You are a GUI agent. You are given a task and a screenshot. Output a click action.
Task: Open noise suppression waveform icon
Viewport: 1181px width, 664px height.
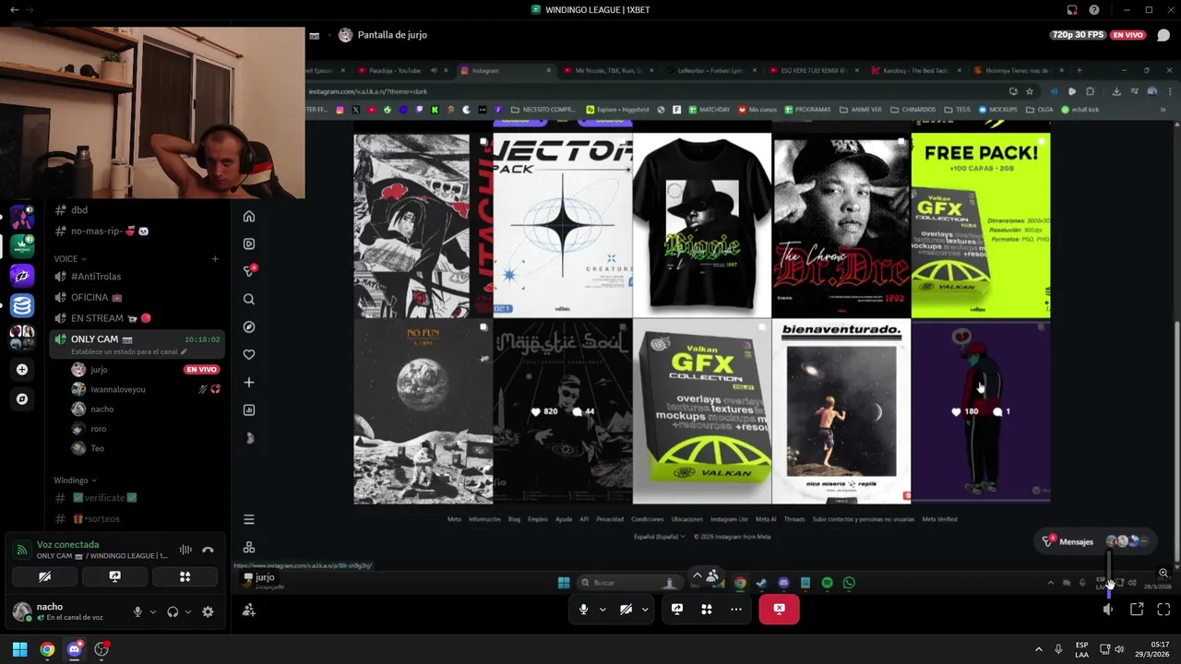click(x=185, y=551)
